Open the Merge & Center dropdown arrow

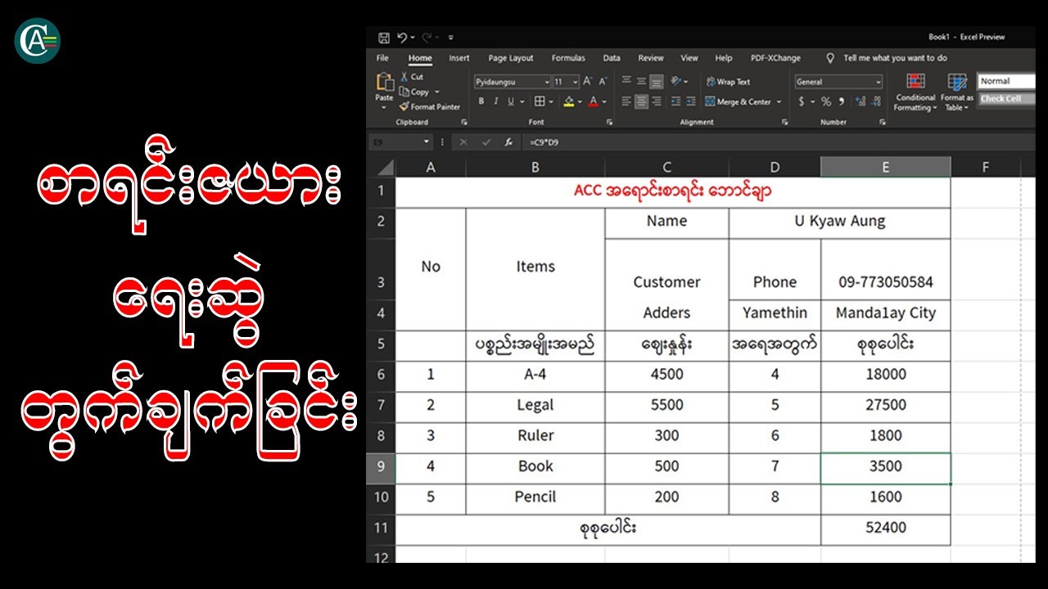pyautogui.click(x=779, y=102)
